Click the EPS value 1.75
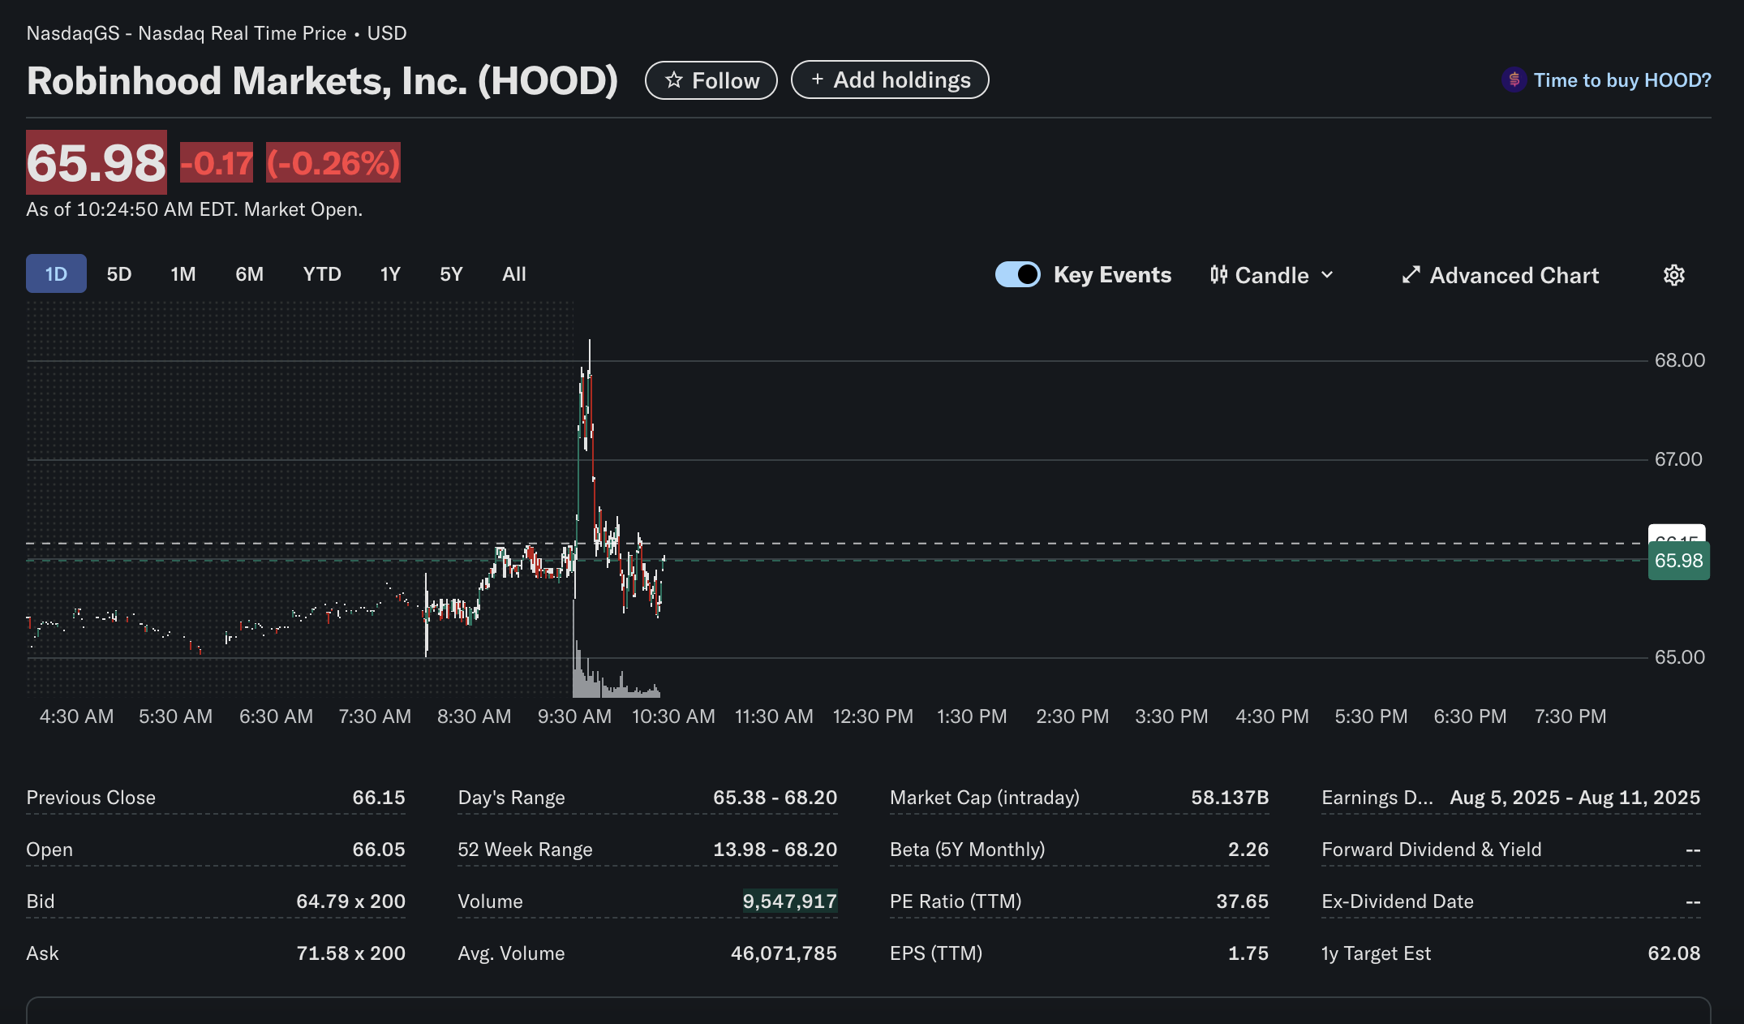Viewport: 1744px width, 1024px height. pos(1248,953)
